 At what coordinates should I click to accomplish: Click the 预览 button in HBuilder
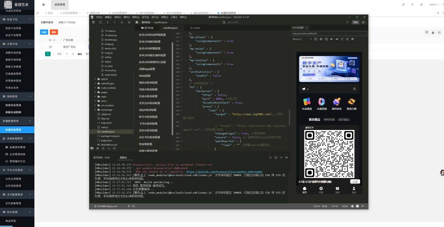355,22
